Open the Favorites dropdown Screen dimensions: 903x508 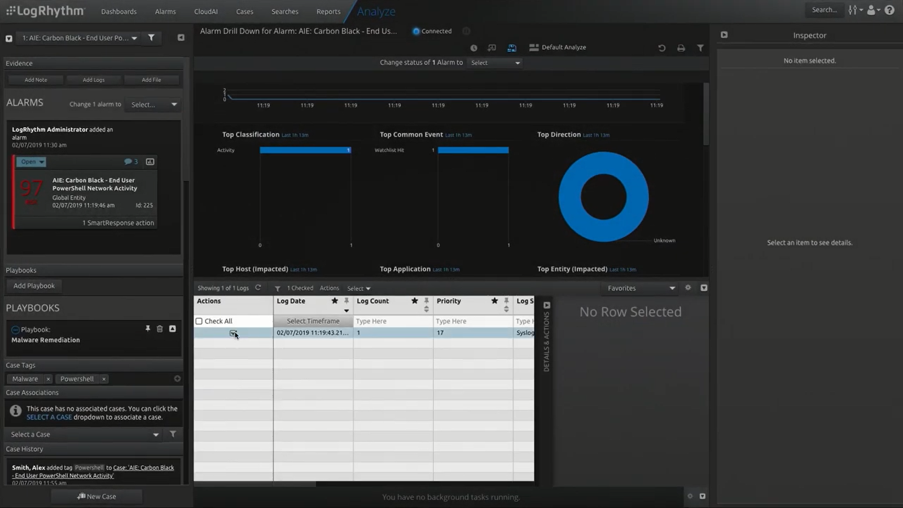point(641,288)
